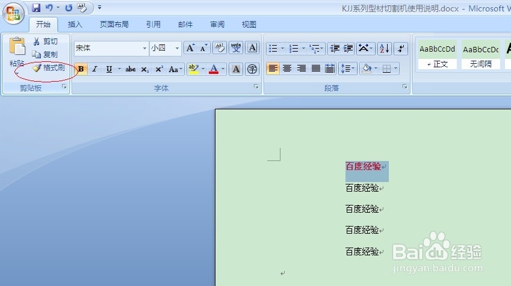The height and width of the screenshot is (286, 511).
Task: Open the 审阅 tab
Action: point(217,25)
